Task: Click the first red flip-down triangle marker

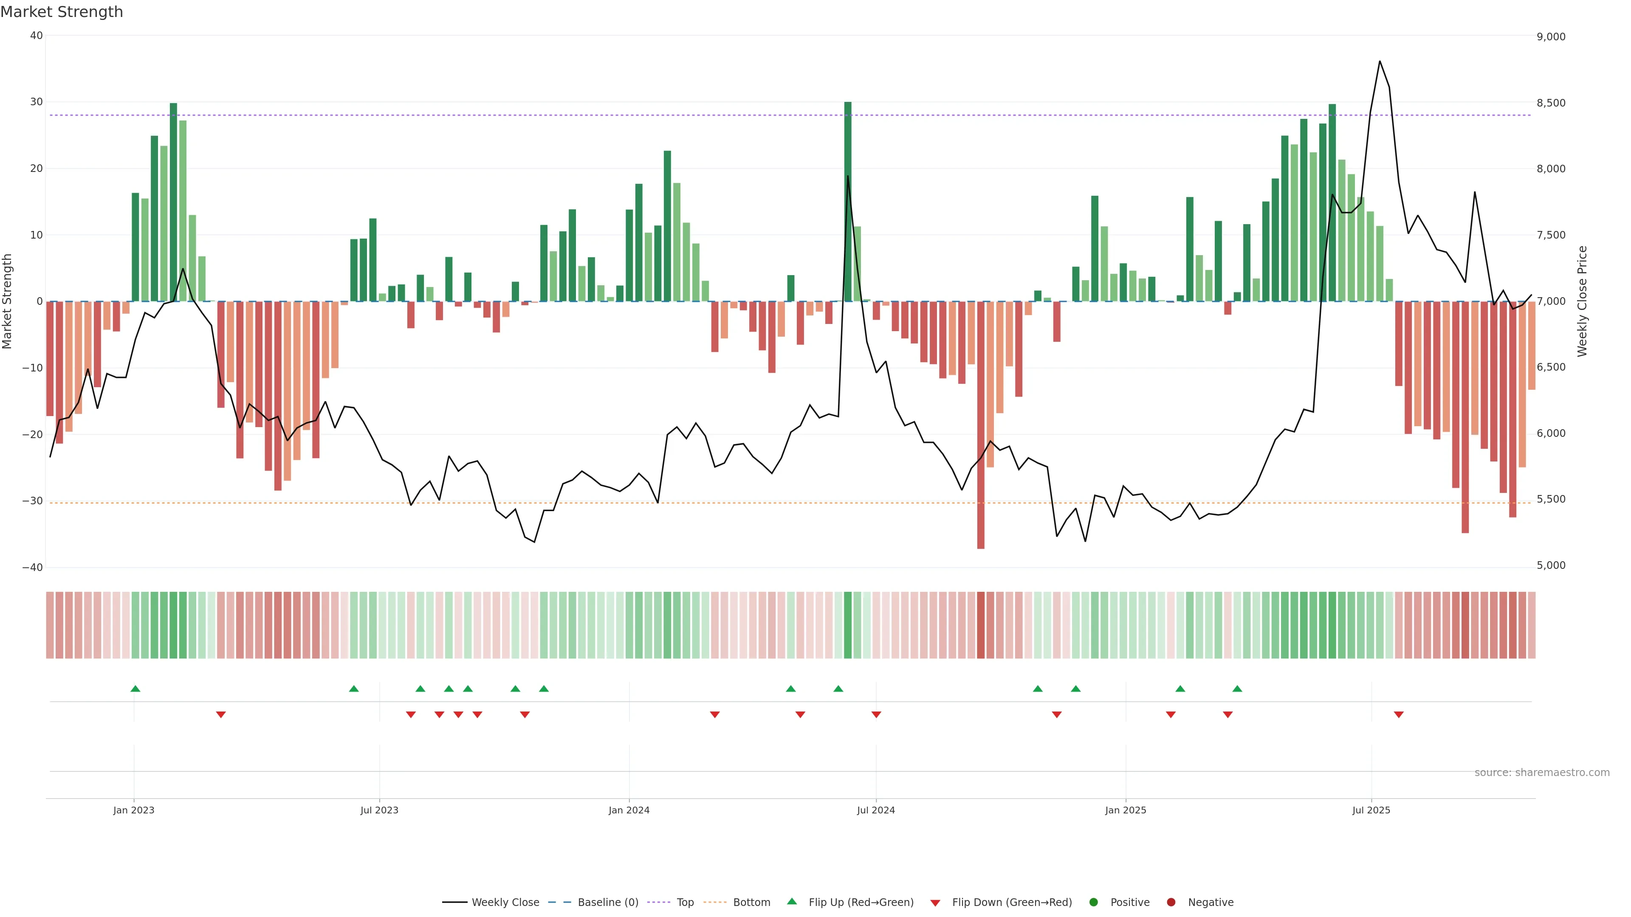Action: [x=221, y=714]
